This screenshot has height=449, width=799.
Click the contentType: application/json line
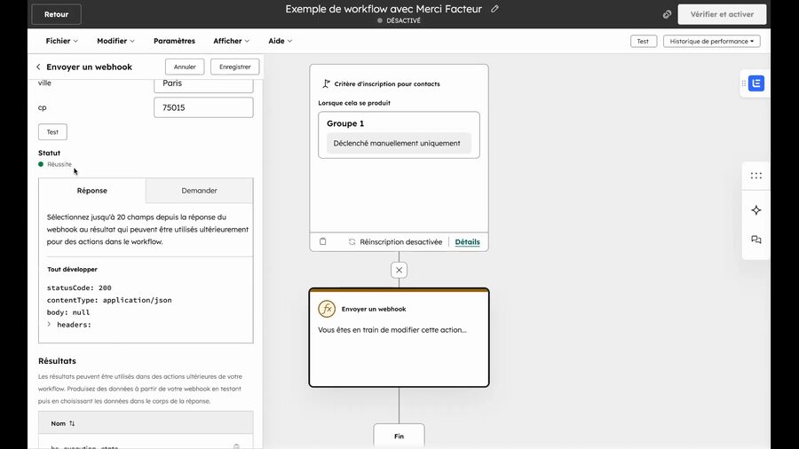tap(109, 300)
